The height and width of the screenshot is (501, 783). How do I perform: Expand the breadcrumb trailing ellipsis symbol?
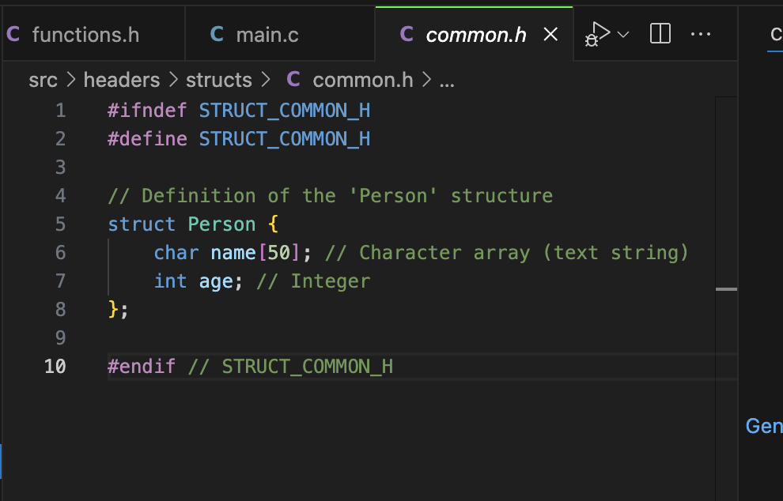[447, 80]
